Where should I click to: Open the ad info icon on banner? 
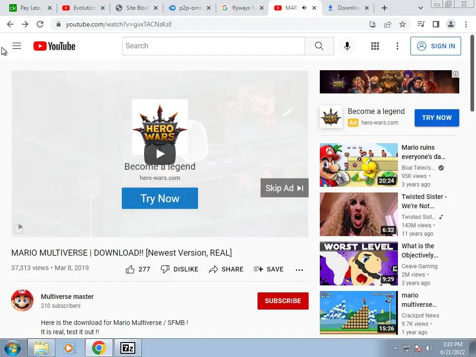point(456,74)
